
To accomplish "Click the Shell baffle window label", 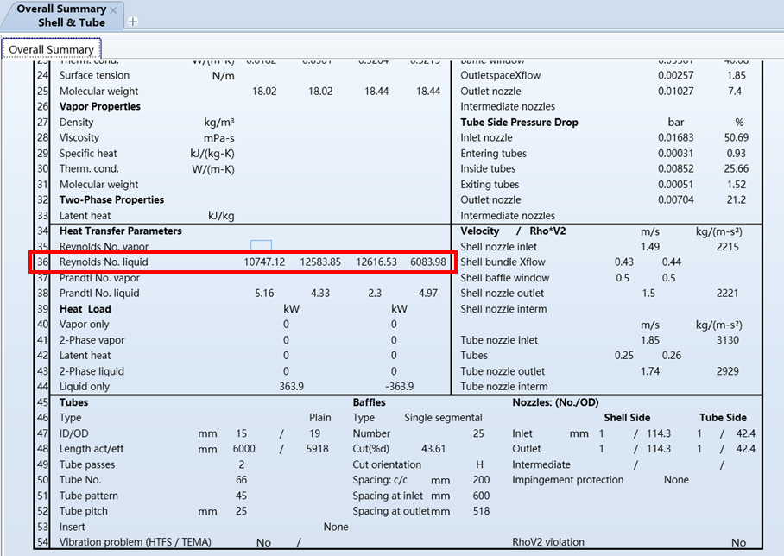I will [504, 278].
